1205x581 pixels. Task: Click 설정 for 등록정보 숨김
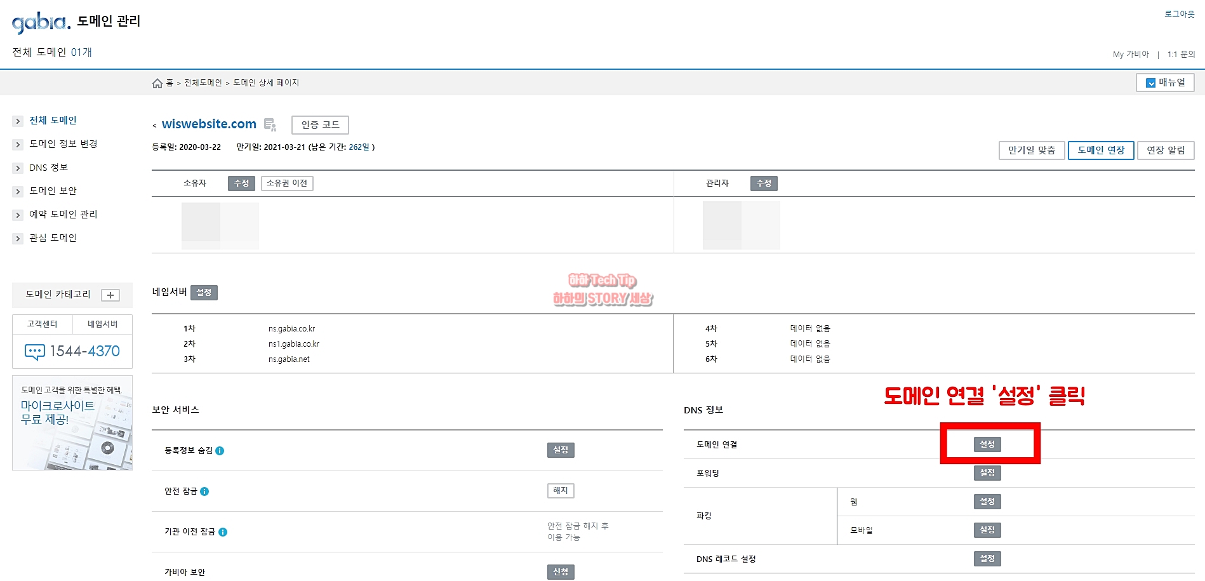click(x=561, y=450)
